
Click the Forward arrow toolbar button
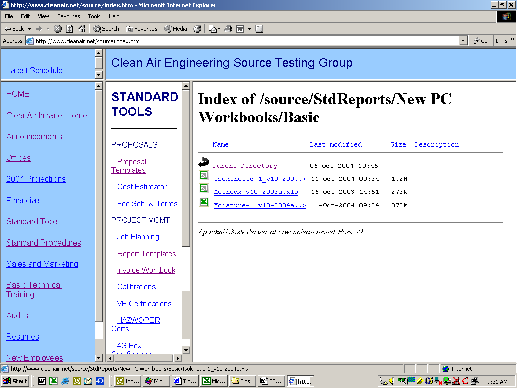click(x=39, y=29)
